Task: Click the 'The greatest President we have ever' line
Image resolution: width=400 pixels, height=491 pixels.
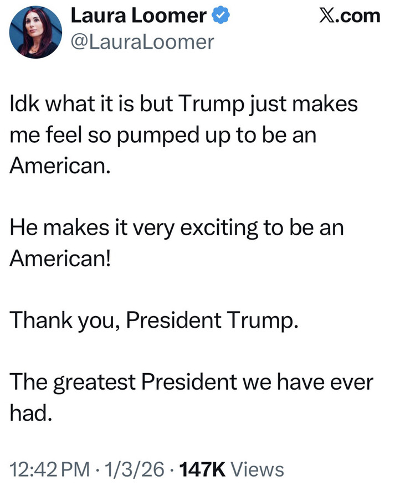Action: (192, 381)
